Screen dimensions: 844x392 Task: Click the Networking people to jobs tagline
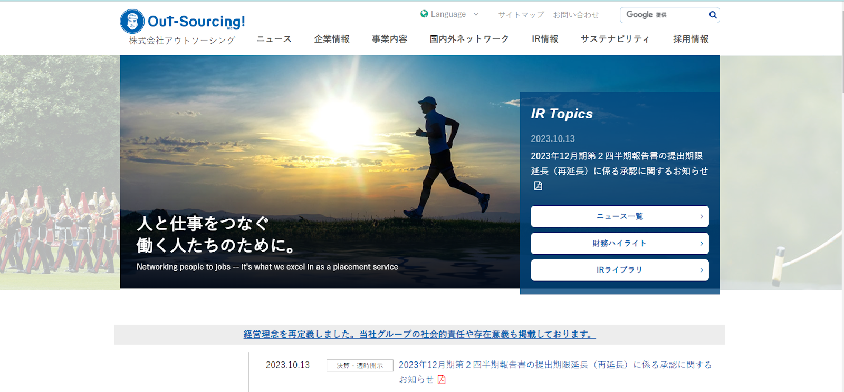[267, 267]
